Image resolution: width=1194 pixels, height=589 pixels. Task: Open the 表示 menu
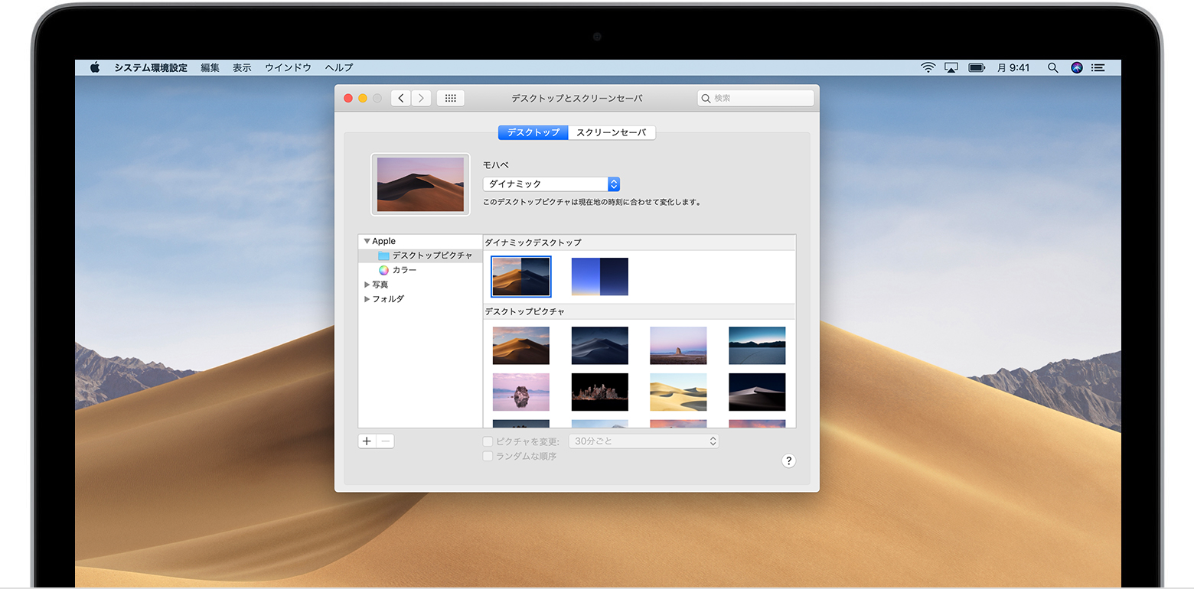(242, 67)
